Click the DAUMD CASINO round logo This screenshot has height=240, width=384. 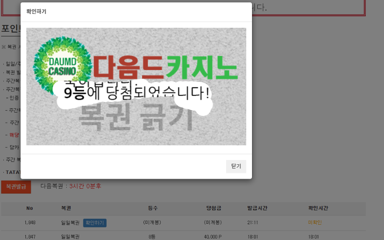(x=62, y=66)
